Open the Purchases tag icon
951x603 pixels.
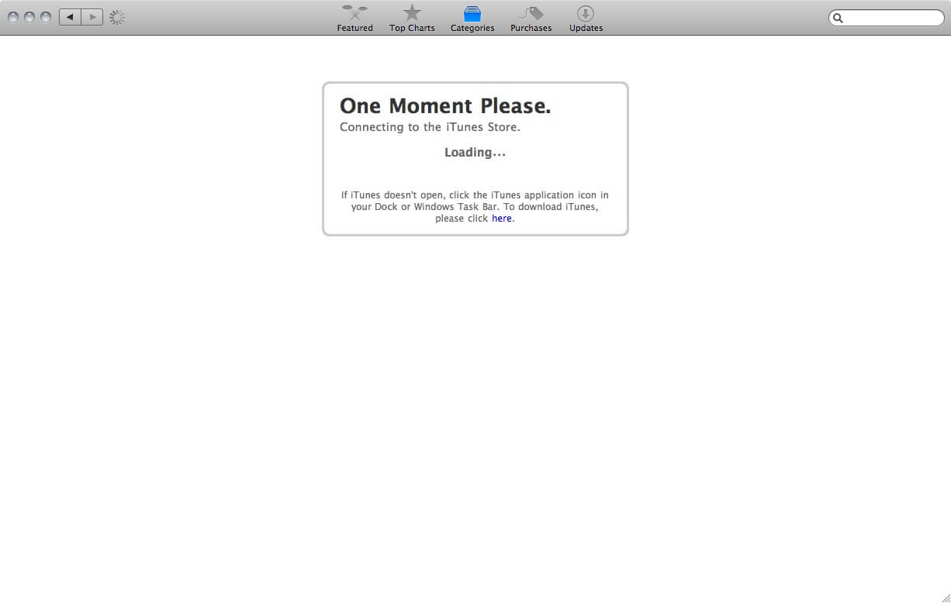point(531,13)
